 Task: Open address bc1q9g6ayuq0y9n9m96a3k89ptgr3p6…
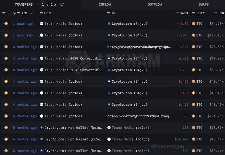click(x=139, y=47)
